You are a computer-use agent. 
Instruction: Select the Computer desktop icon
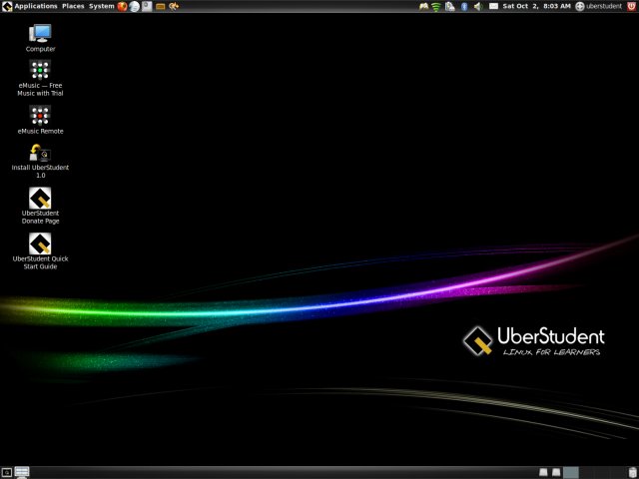coord(40,38)
